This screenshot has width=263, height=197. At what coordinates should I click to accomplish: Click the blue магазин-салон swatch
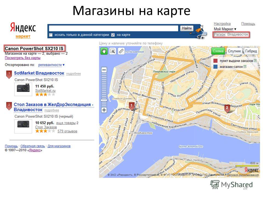[215, 67]
